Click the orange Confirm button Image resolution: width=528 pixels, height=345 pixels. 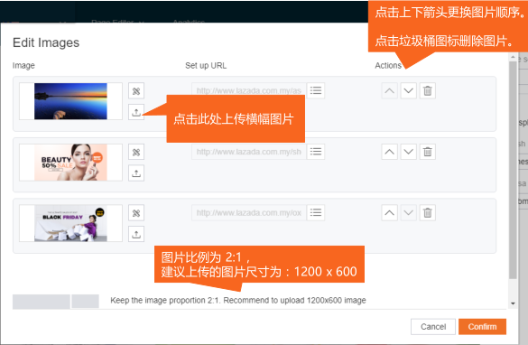[482, 327]
